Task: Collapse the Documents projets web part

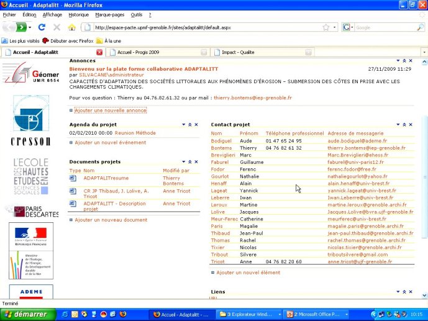Action: [190, 161]
